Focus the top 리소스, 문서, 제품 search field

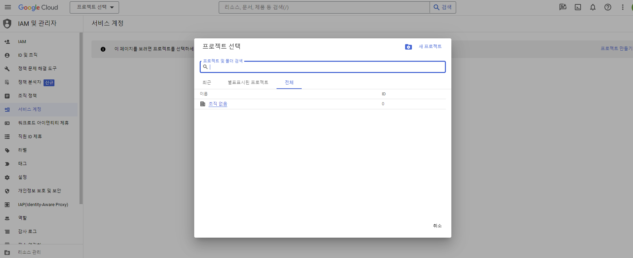[324, 7]
